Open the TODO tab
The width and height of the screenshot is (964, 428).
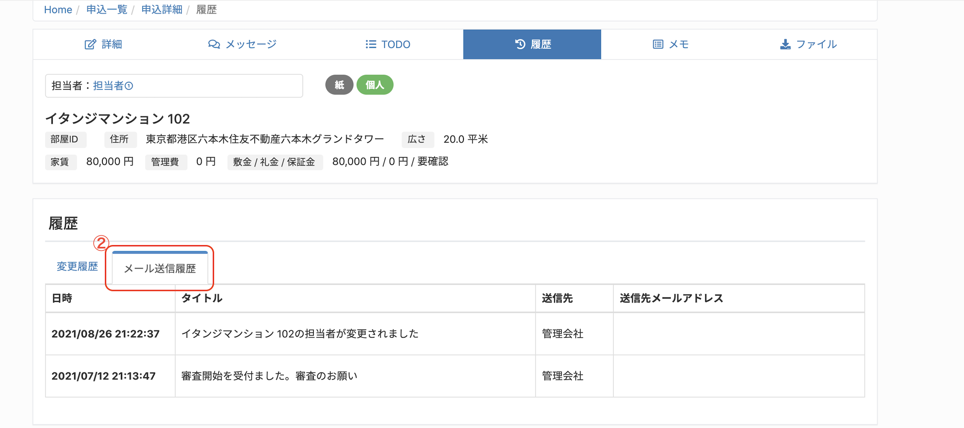click(388, 45)
